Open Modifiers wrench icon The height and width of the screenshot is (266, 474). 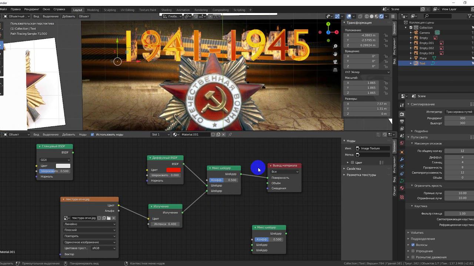[x=402, y=159]
